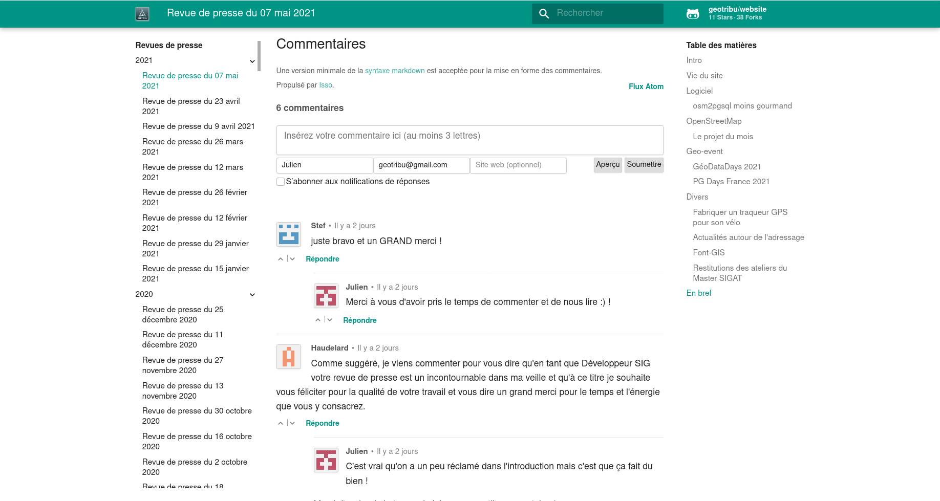Click the left sidebar scrollbar

[x=259, y=56]
